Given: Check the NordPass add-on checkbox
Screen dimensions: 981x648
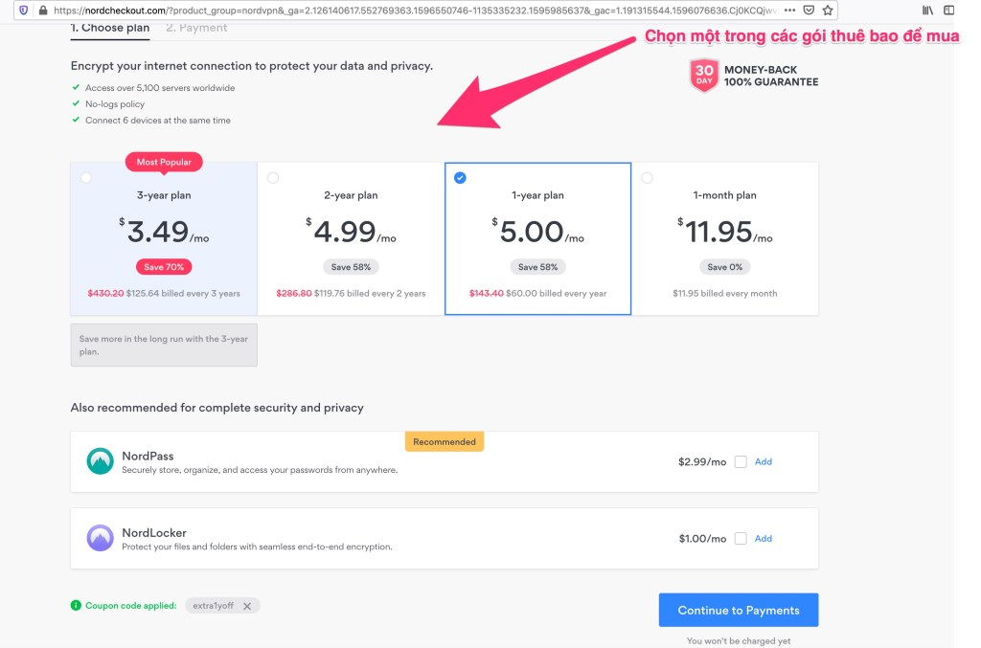Looking at the screenshot, I should coord(741,462).
